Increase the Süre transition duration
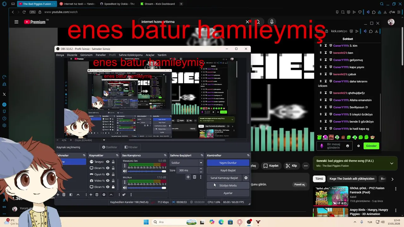Screen dimensions: 404x227 coord(201,169)
